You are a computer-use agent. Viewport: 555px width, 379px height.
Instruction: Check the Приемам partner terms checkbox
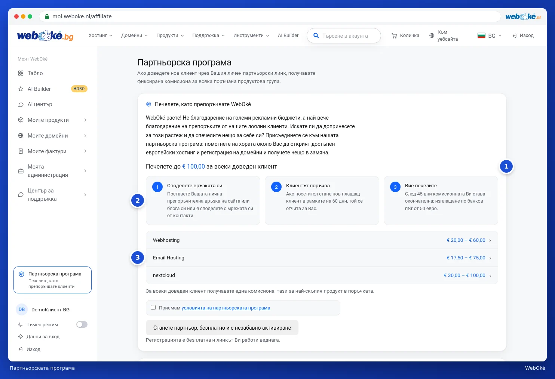point(153,308)
